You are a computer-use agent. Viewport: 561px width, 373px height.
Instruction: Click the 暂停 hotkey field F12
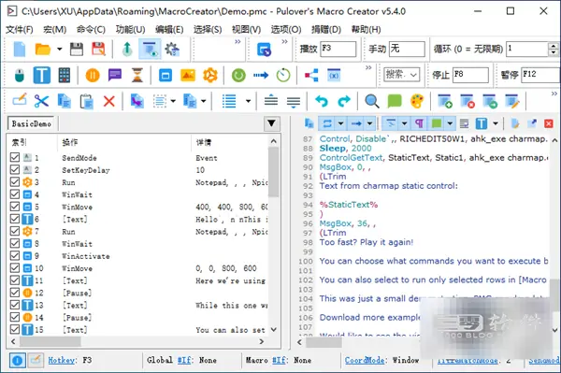click(x=540, y=75)
